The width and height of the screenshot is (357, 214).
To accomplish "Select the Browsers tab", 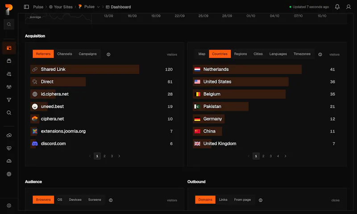I will click(x=43, y=200).
